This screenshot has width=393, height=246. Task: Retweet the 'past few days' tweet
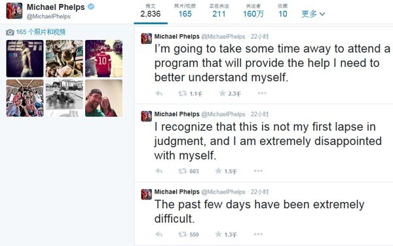coord(183,234)
